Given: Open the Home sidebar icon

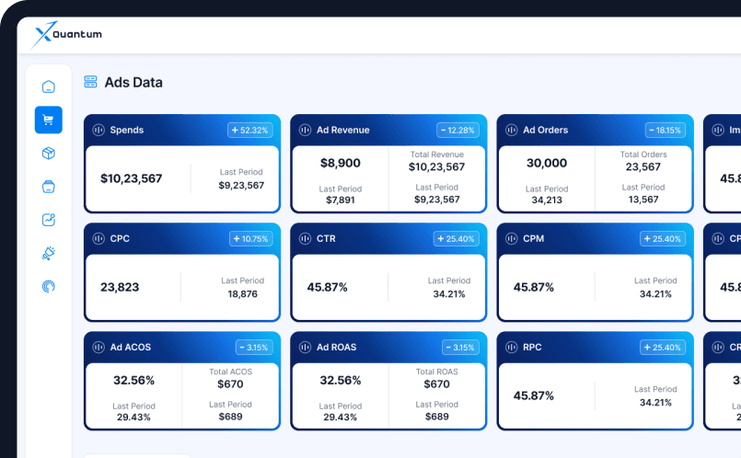Looking at the screenshot, I should click(49, 86).
